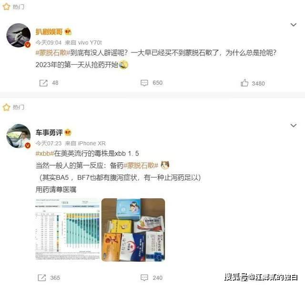The image size is (305, 285).
Task: Open #蒙脱石散# hashtag in first post
Action: pos(52,53)
